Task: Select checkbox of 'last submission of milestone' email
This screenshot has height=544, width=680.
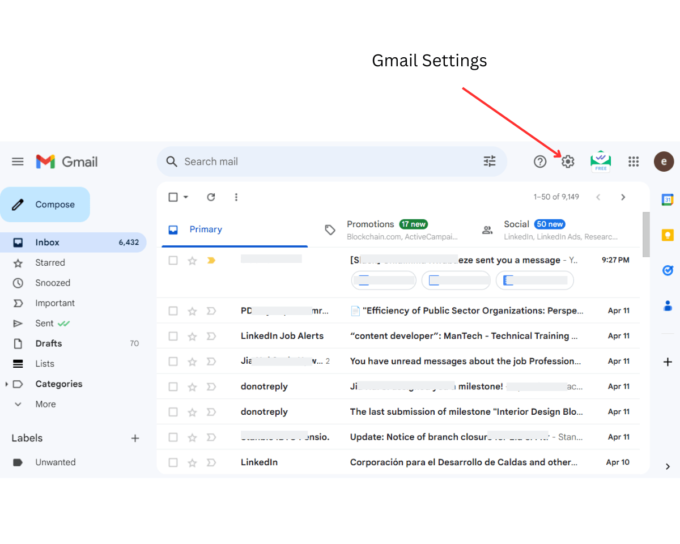Action: click(x=173, y=412)
